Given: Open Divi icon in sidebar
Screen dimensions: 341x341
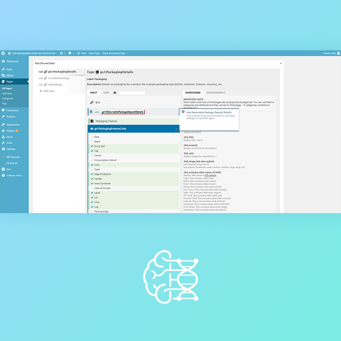Looking at the screenshot, I should 3,169.
